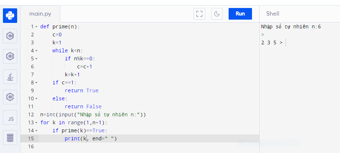Place cursor on empty line 16

(x=110, y=146)
